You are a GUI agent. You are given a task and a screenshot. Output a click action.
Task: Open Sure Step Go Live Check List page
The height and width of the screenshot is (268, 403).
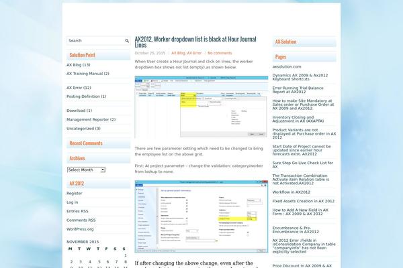click(303, 165)
